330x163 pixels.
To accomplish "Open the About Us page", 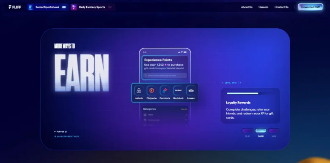I will [x=247, y=7].
